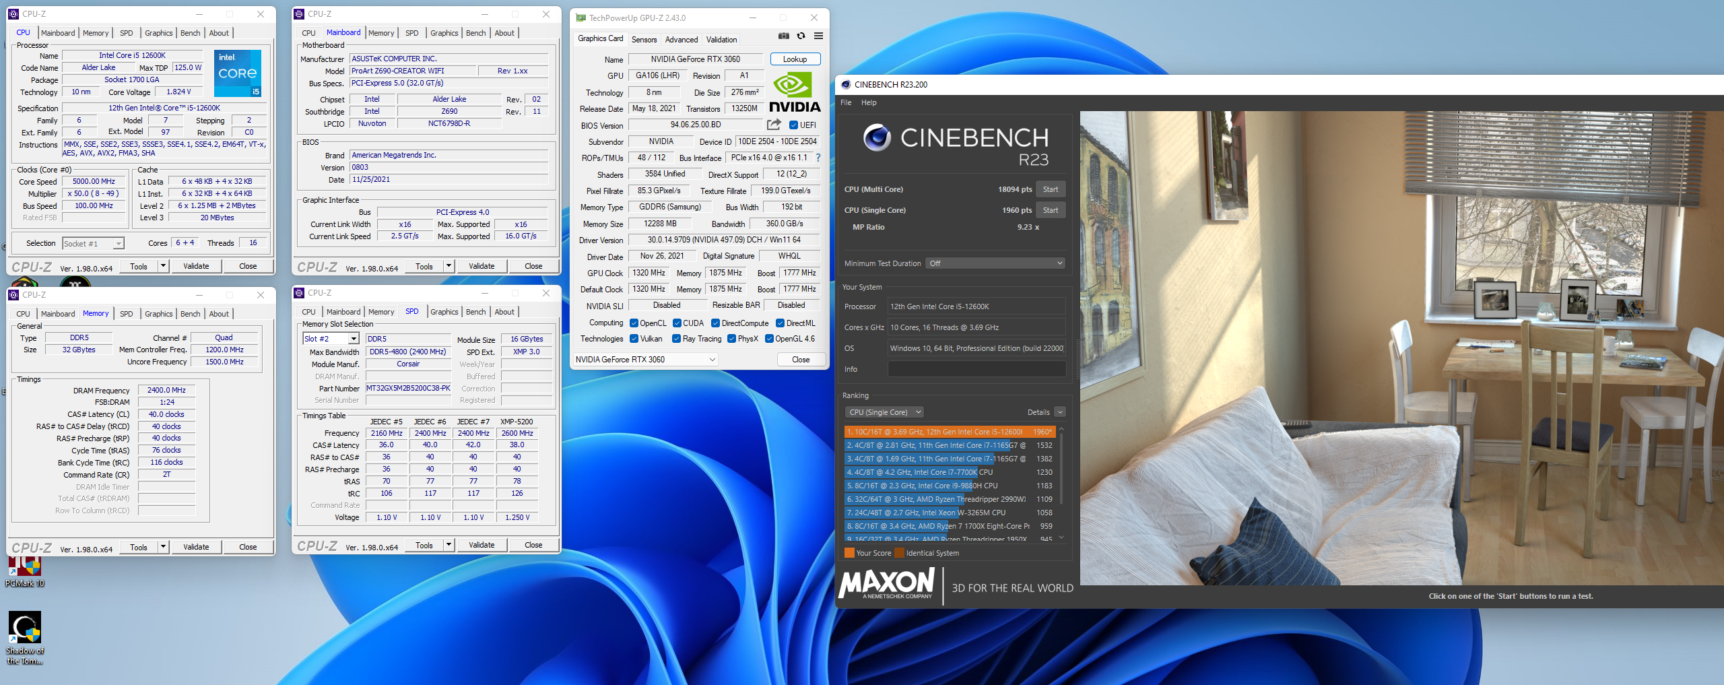Switch to the Sensors tab in GPU-Z
Screen dimensions: 1724x685
(644, 40)
